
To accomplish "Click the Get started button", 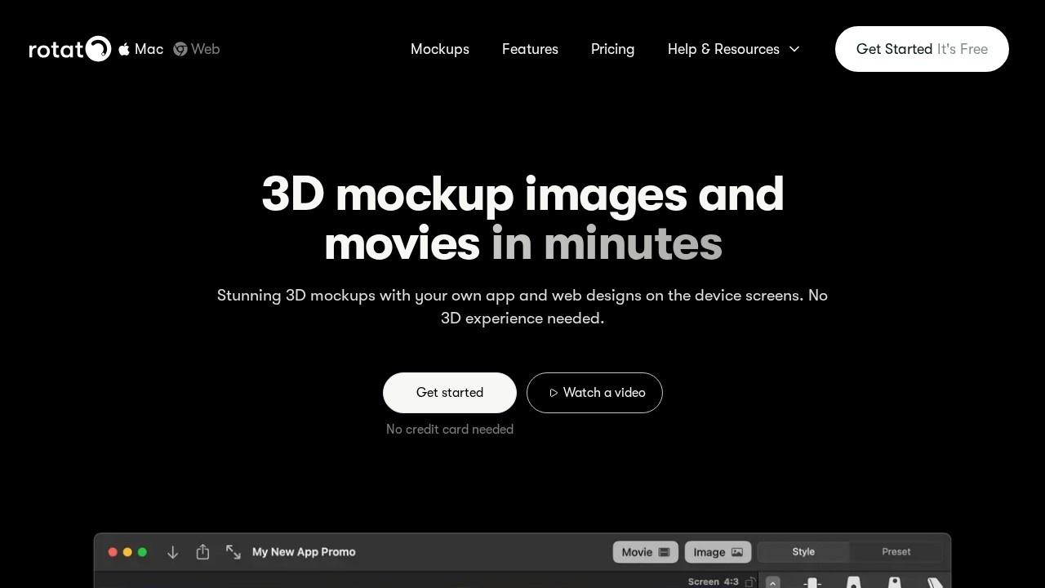I will point(449,393).
